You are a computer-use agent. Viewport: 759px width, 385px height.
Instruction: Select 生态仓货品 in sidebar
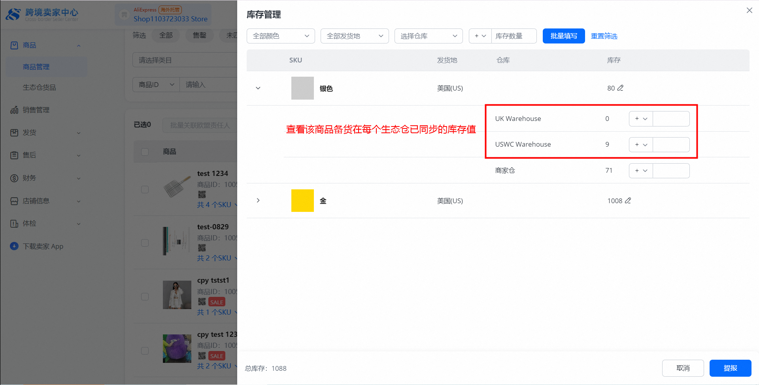tap(40, 87)
